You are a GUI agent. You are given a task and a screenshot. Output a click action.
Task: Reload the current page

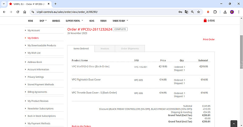click(18, 12)
